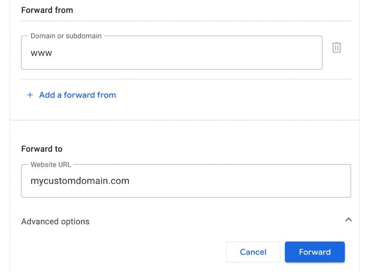Viewport: 369px width, 272px height.
Task: Click the Domain or subdomain label
Action: (x=66, y=36)
